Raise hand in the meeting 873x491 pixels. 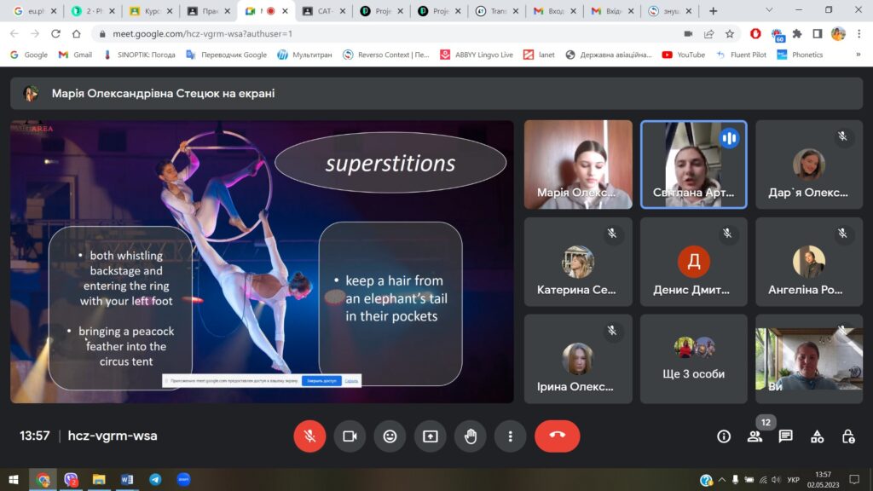point(470,436)
